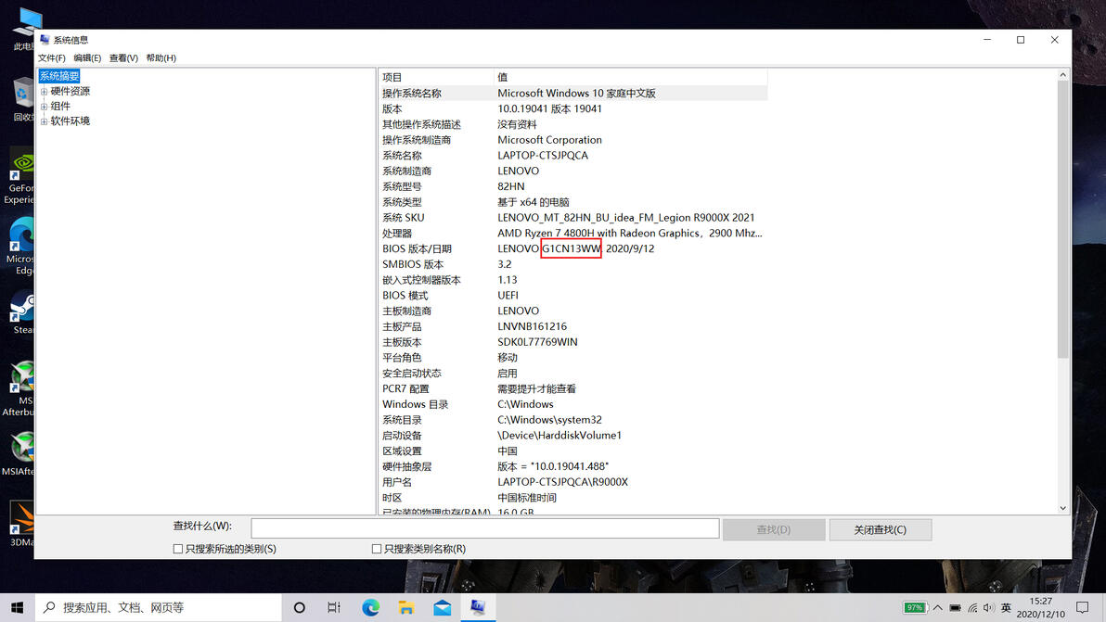Click the 主板版本 value SDK0L77769WIN

point(537,342)
